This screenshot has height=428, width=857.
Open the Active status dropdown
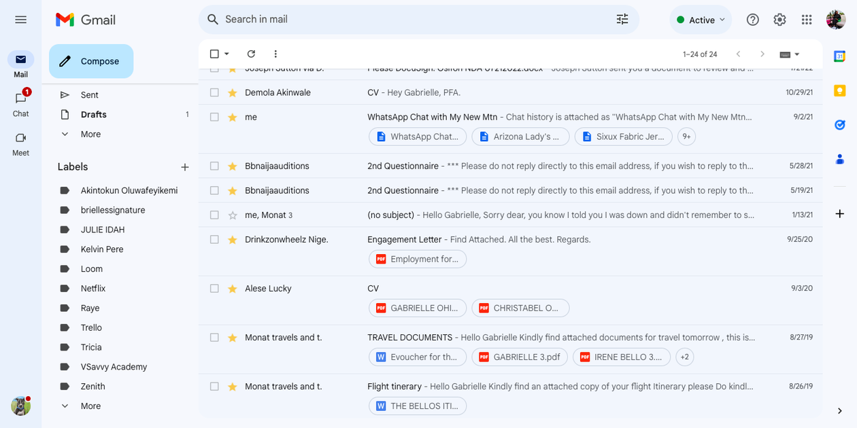click(x=701, y=20)
